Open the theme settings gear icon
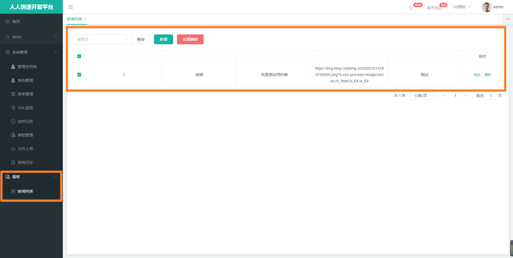The height and width of the screenshot is (258, 513). click(x=411, y=8)
